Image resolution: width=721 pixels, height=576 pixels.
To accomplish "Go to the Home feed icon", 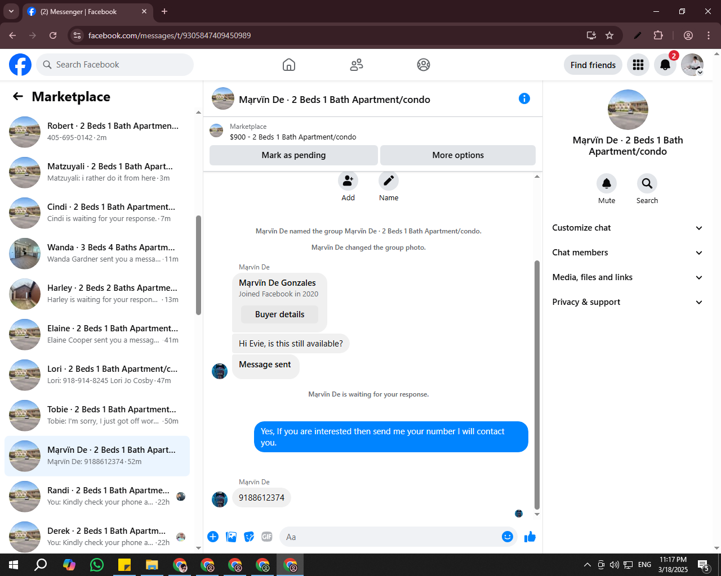I will point(289,65).
